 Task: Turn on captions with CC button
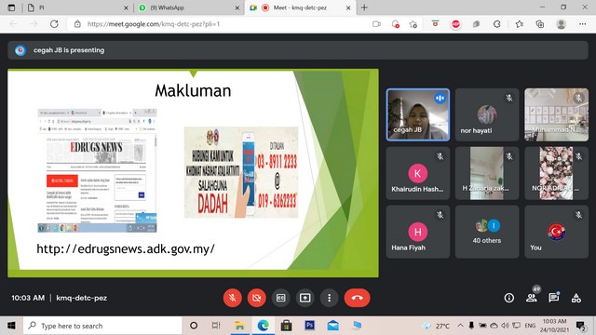tap(281, 298)
